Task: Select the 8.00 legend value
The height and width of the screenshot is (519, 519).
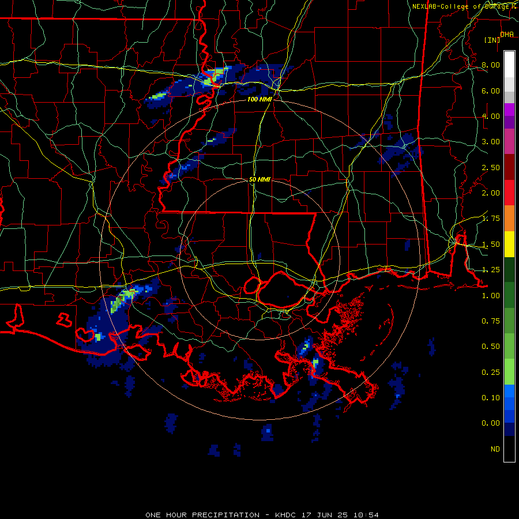Action: point(491,65)
